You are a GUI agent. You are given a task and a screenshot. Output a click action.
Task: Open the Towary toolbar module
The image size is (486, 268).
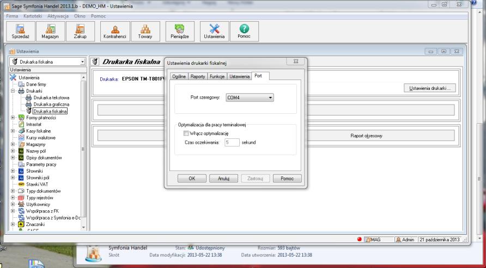tap(145, 32)
